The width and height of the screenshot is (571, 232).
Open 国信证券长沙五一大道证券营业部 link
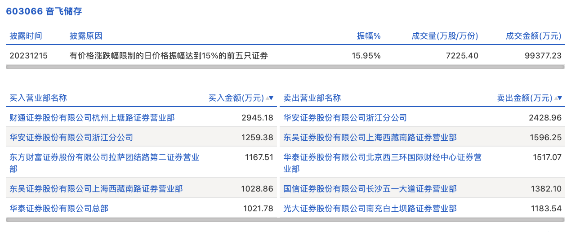tap(370, 189)
